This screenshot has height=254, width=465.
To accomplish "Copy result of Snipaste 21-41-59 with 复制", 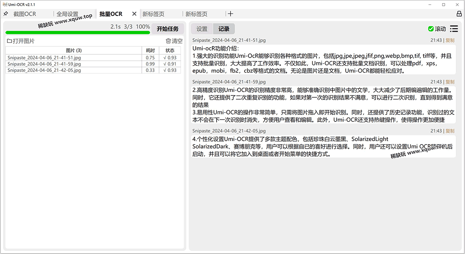I will tap(450, 82).
